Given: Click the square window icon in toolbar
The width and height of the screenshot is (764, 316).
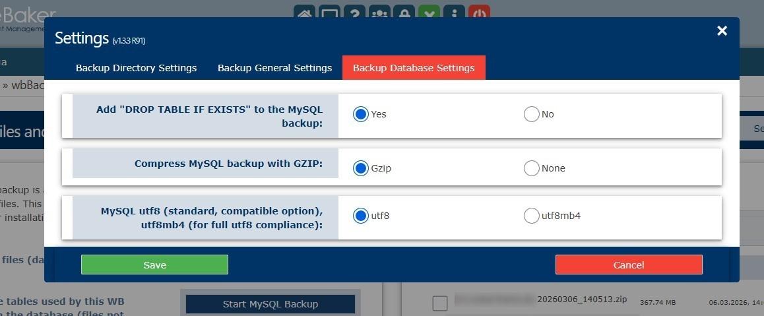Looking at the screenshot, I should 329,13.
